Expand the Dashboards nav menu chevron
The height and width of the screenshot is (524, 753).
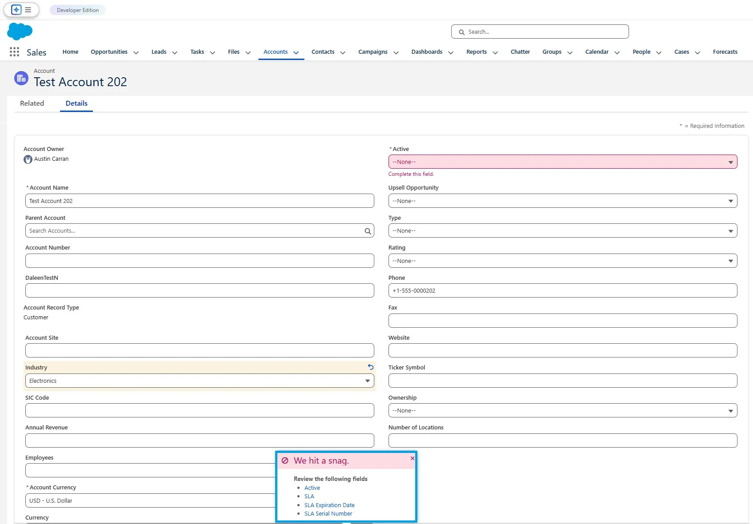click(x=451, y=52)
